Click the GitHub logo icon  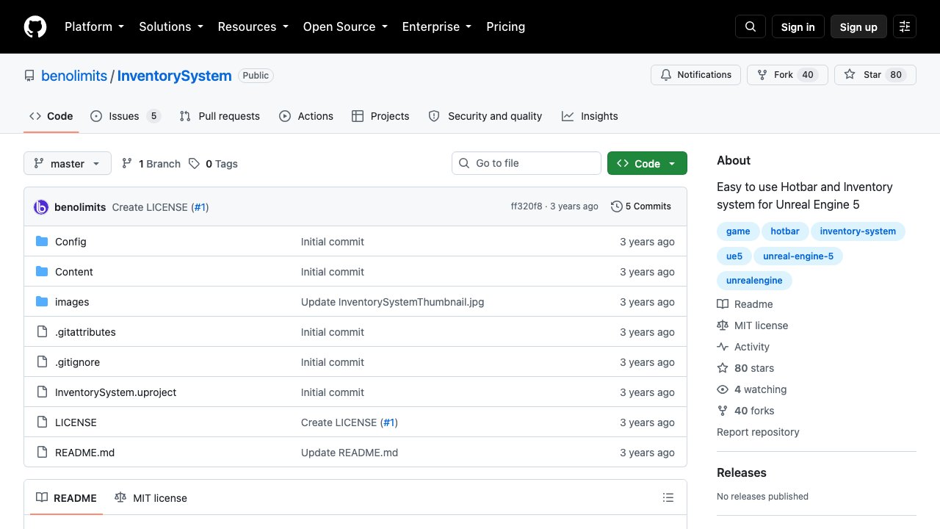(x=35, y=26)
